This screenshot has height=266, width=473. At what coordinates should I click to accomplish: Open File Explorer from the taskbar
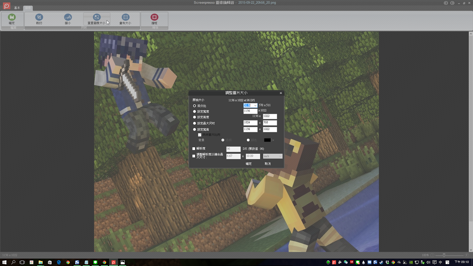tap(41, 262)
